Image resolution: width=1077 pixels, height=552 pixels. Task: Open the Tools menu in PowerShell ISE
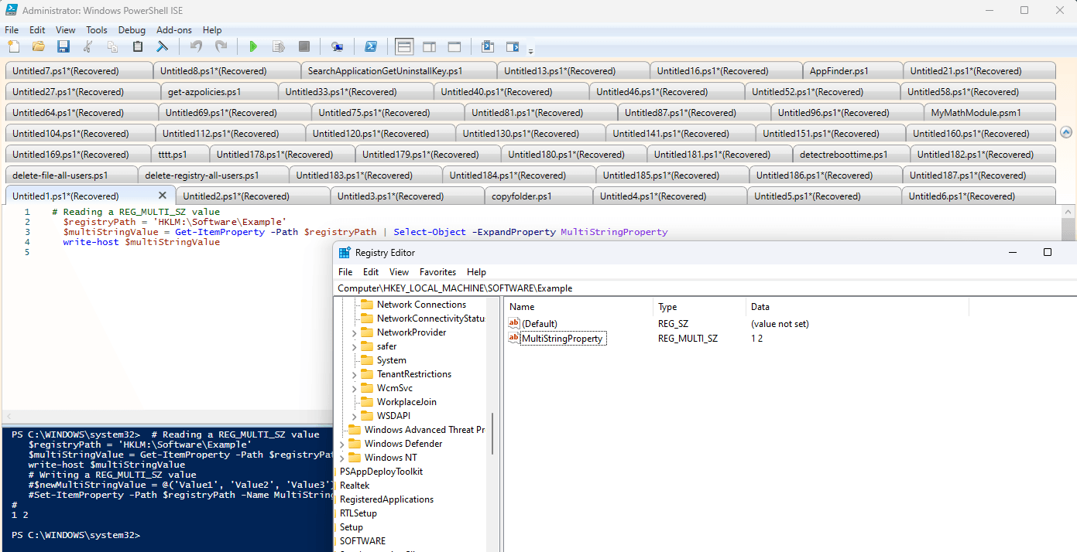pos(97,29)
